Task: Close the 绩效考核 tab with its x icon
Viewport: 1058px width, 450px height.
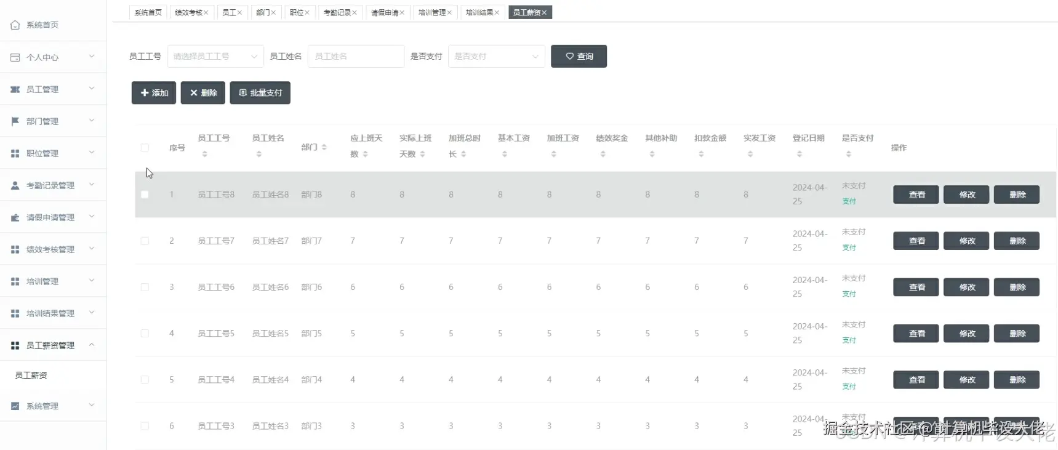Action: click(206, 13)
